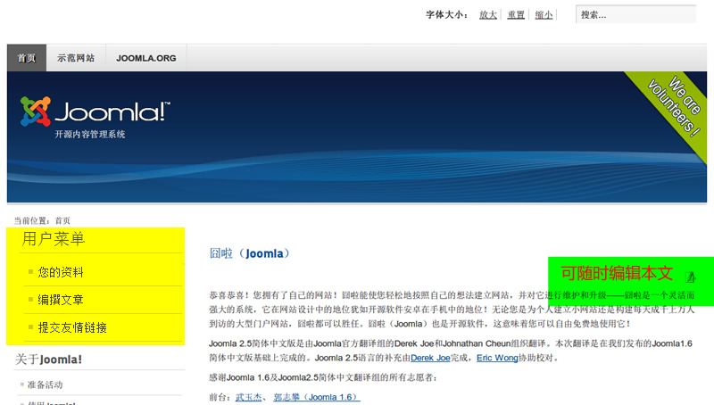Follow the Eric Wong hyperlink

497,358
